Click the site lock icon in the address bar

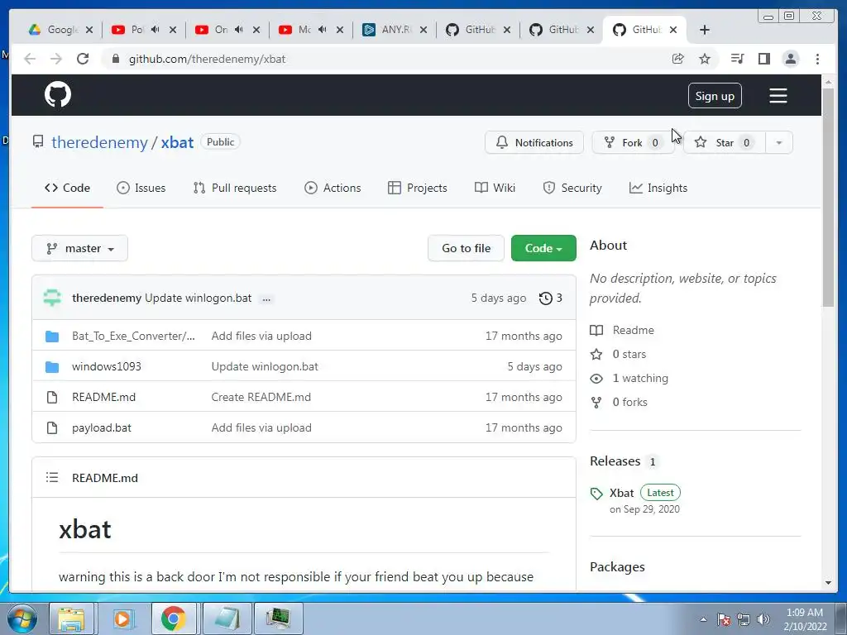coord(115,59)
